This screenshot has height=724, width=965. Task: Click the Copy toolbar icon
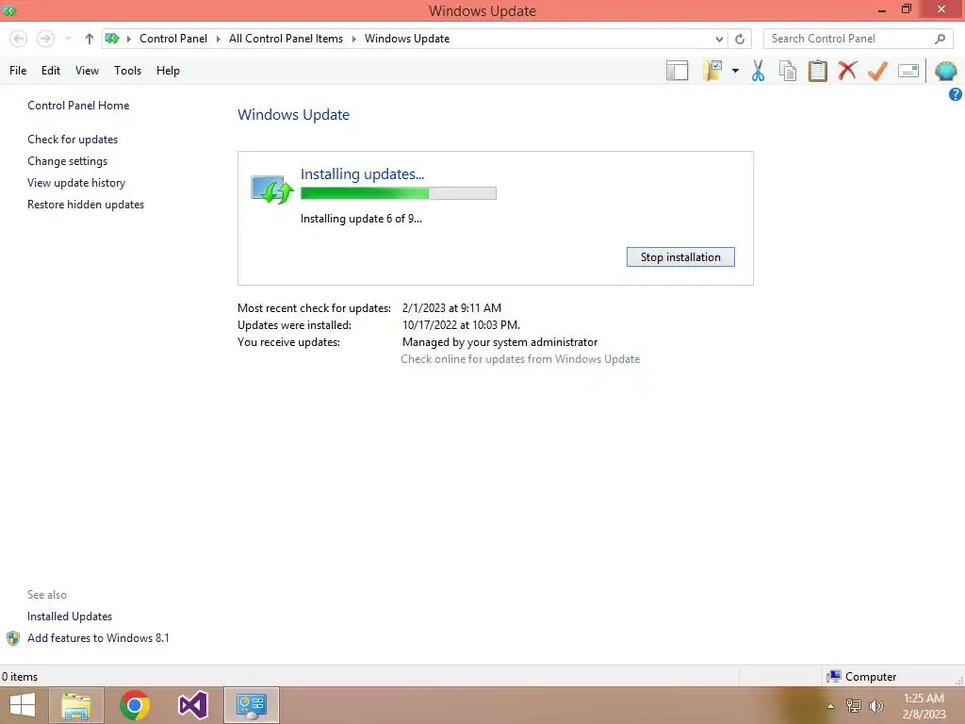pyautogui.click(x=788, y=71)
